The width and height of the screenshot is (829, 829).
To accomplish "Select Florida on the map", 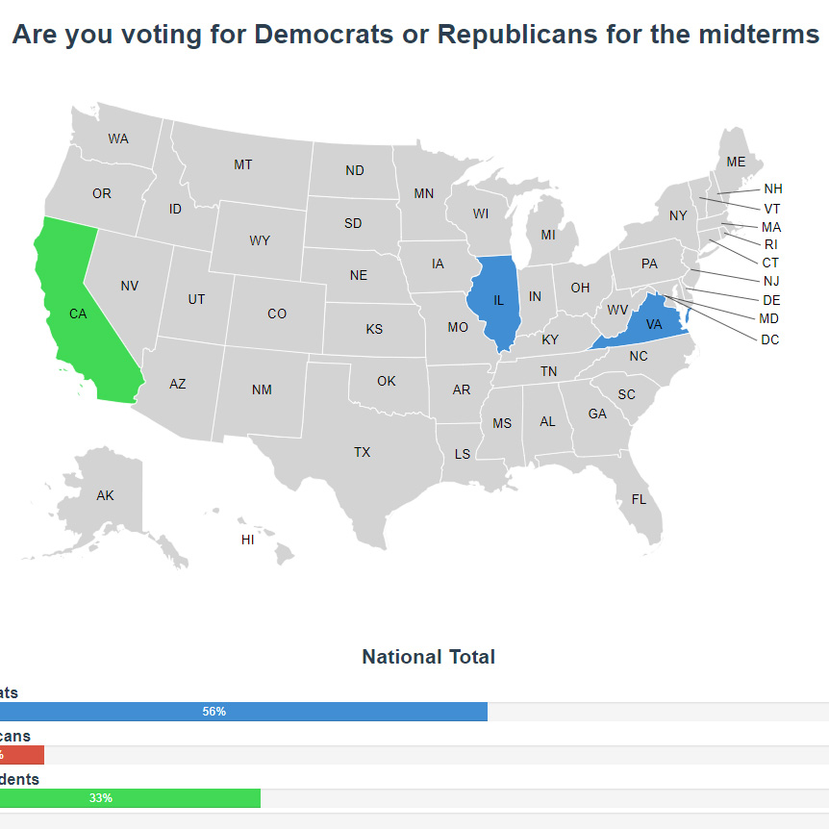I will [x=639, y=500].
